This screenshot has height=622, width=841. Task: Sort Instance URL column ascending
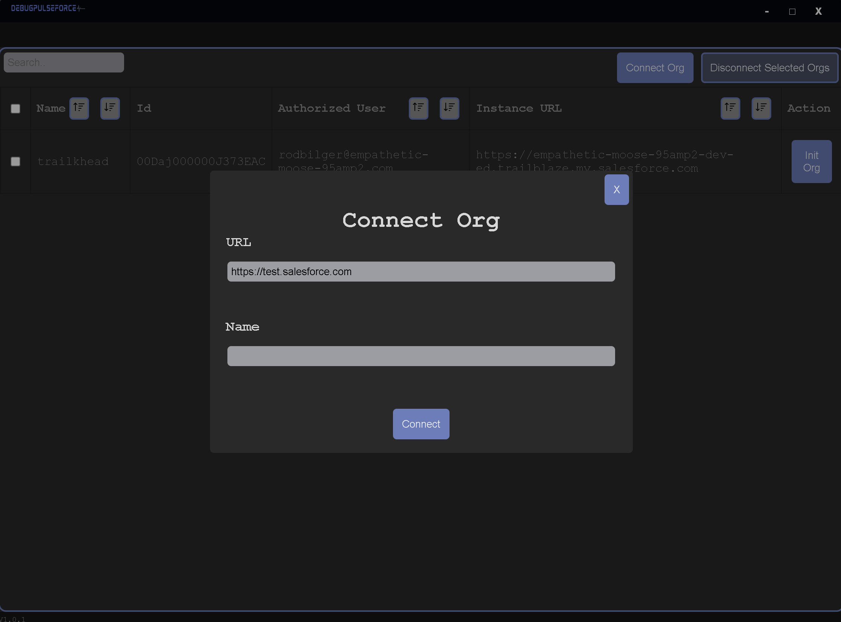(730, 108)
